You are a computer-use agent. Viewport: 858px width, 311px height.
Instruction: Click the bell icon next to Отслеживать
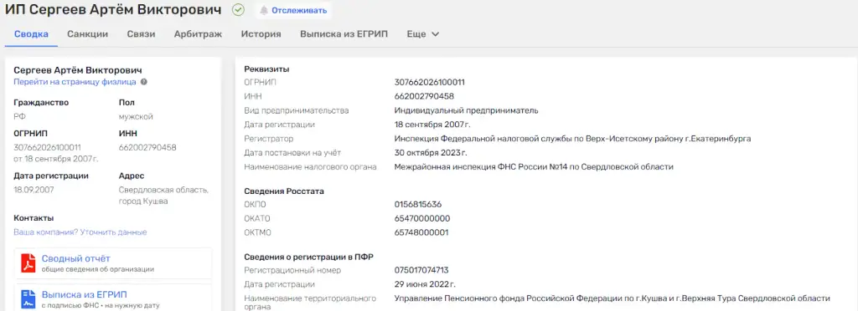click(264, 10)
